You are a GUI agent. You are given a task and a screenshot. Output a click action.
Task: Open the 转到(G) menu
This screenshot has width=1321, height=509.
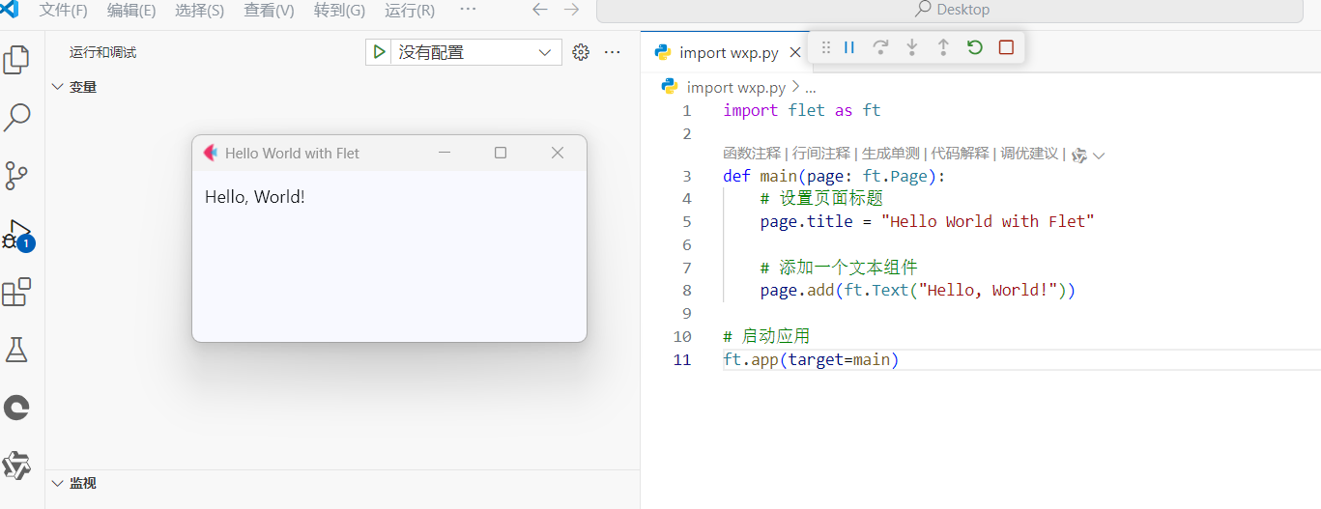click(x=339, y=10)
